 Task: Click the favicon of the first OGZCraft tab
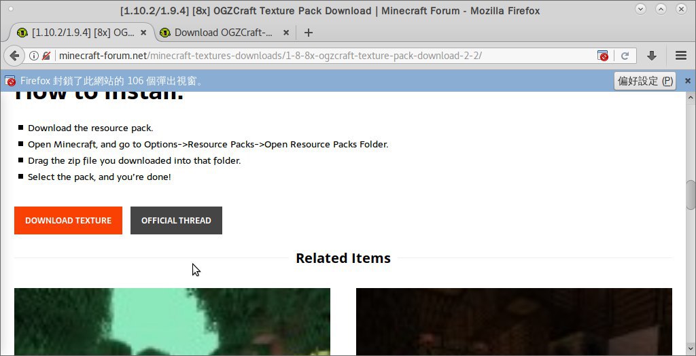22,33
